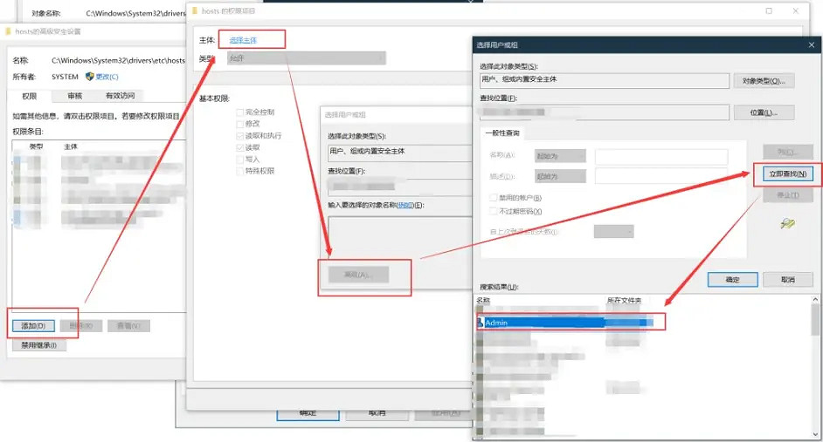Screen dimensions: 823x442
Task: Open the 描述 起始为 dropdown
Action: (559, 176)
